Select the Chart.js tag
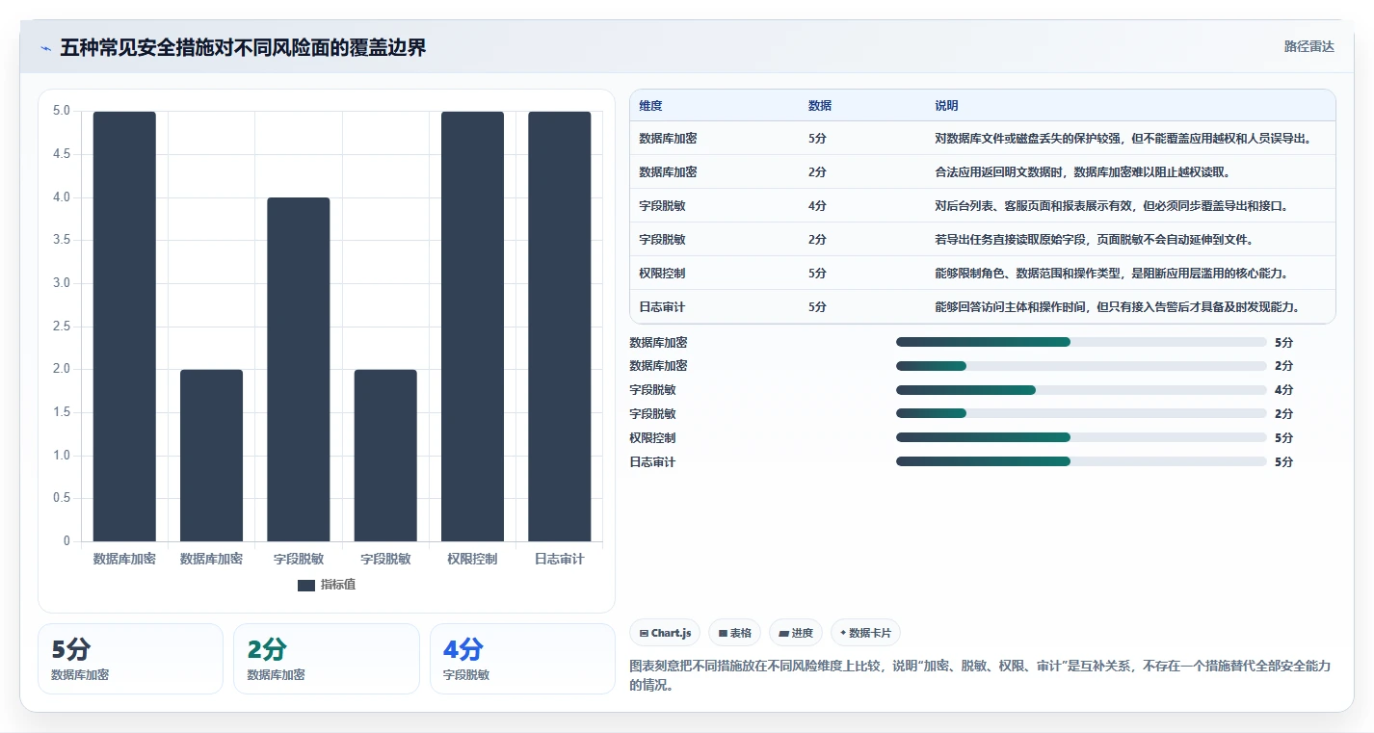This screenshot has height=733, width=1374. coord(665,633)
